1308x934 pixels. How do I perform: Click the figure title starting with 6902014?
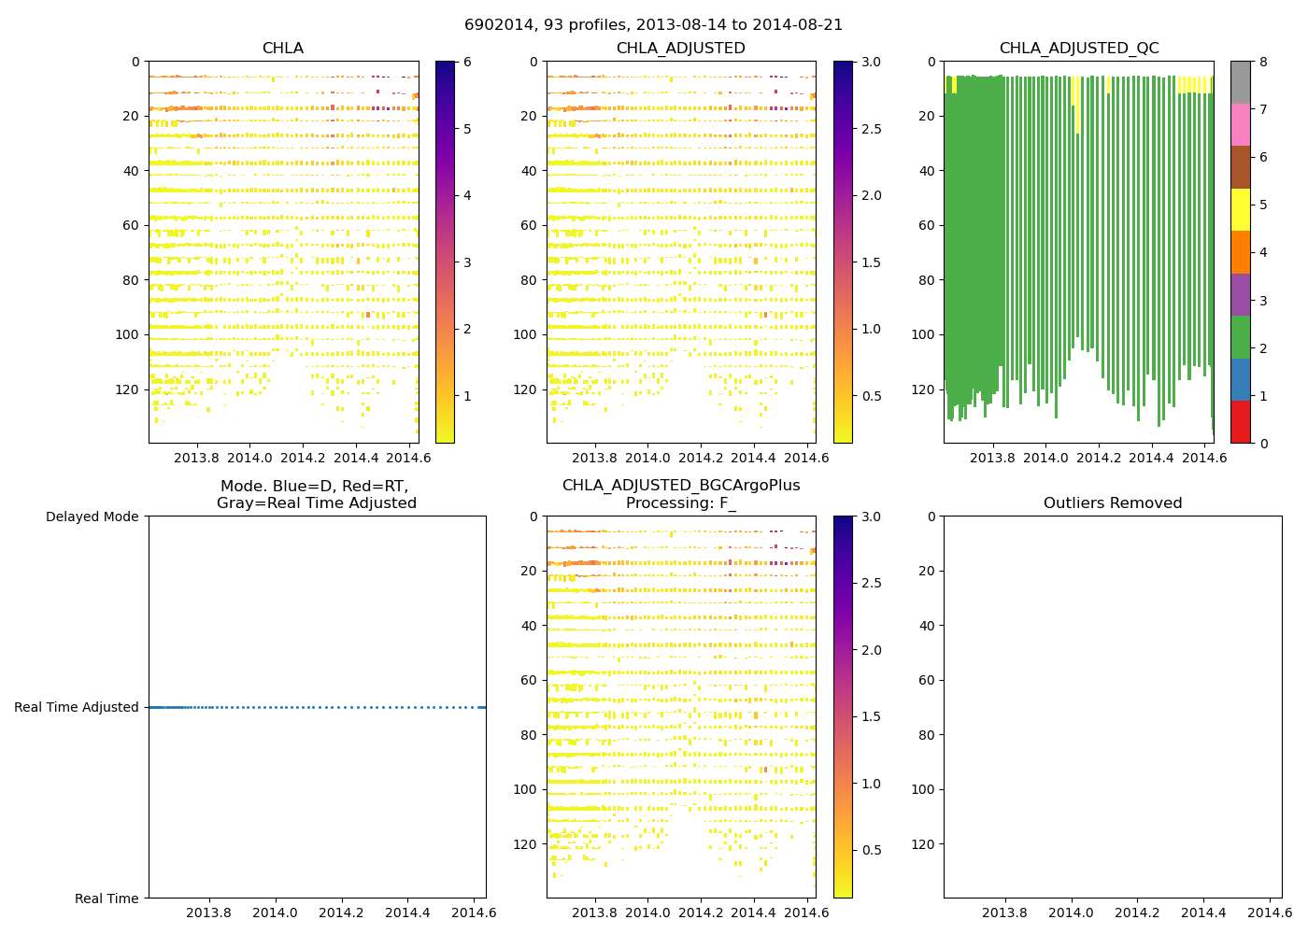[x=653, y=25]
